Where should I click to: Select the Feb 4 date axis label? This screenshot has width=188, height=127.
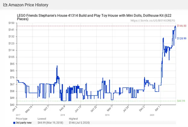(x=62, y=108)
